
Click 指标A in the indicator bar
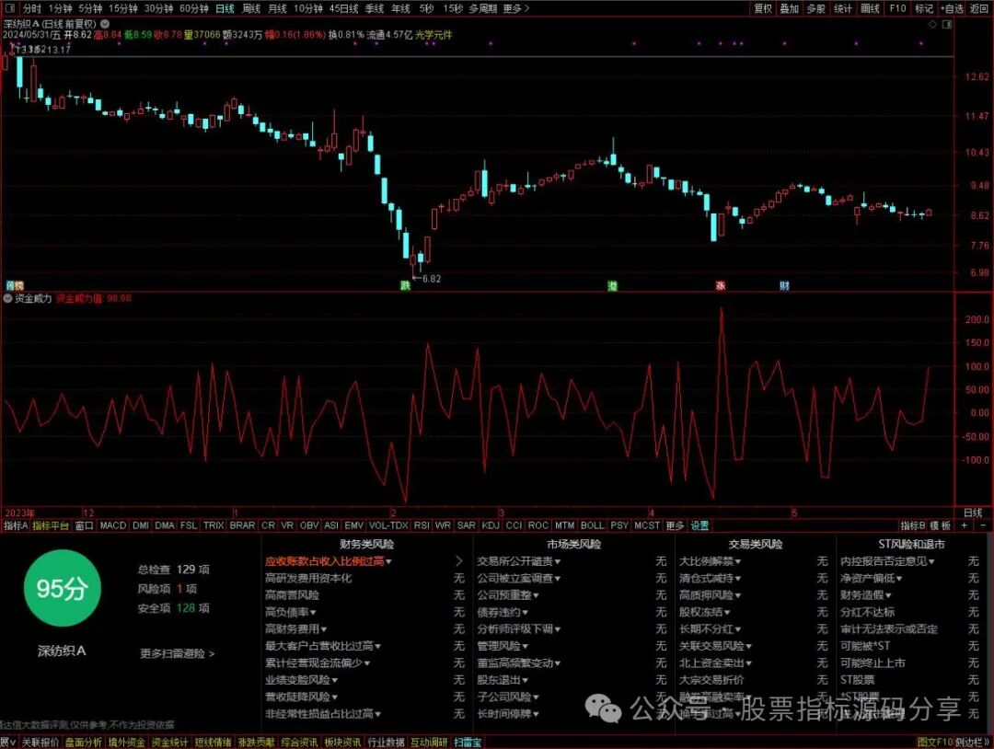16,525
